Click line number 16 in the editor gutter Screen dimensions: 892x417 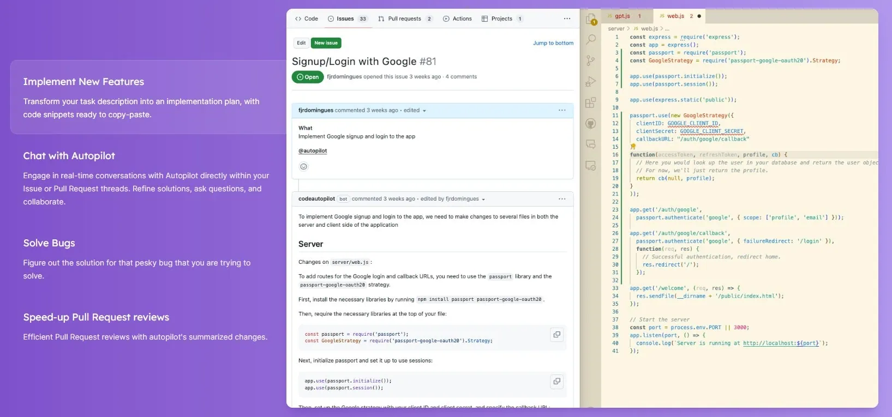click(x=615, y=155)
